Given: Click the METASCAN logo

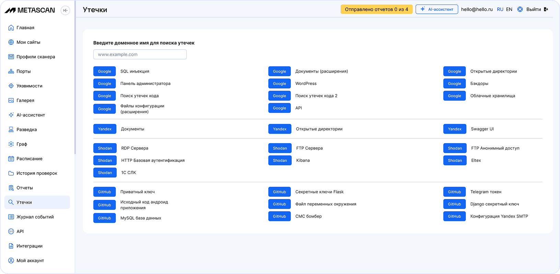Looking at the screenshot, I should pyautogui.click(x=30, y=10).
